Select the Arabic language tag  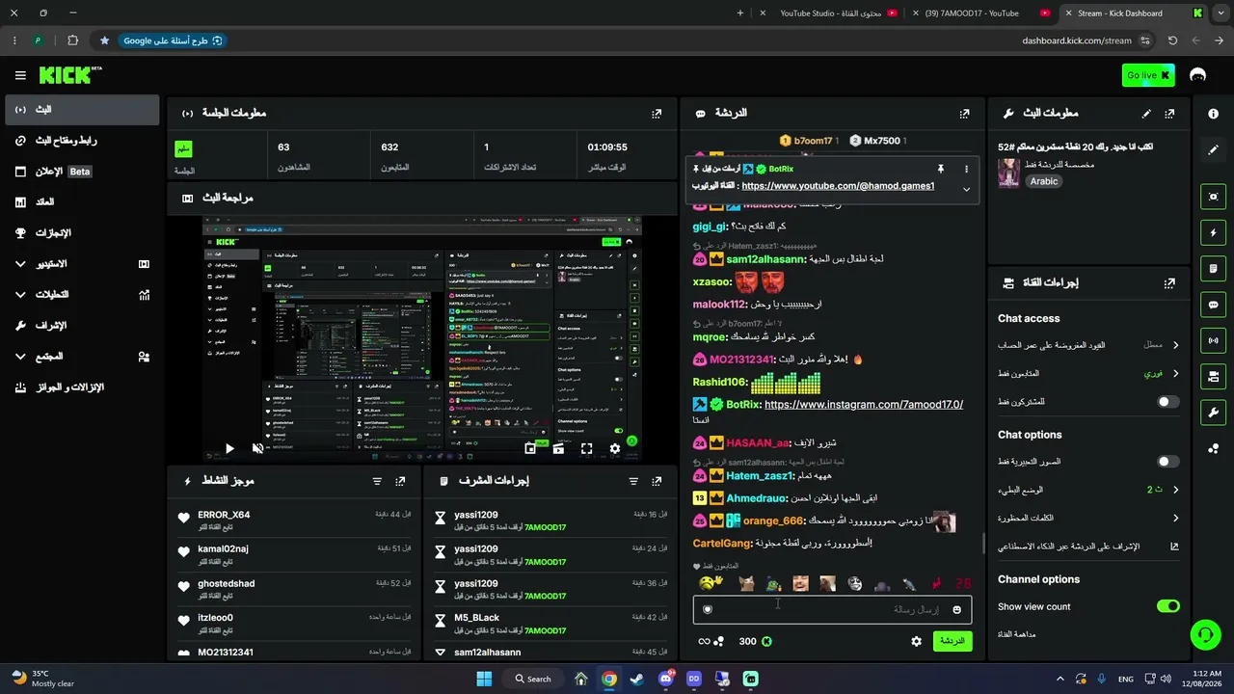pyautogui.click(x=1044, y=181)
